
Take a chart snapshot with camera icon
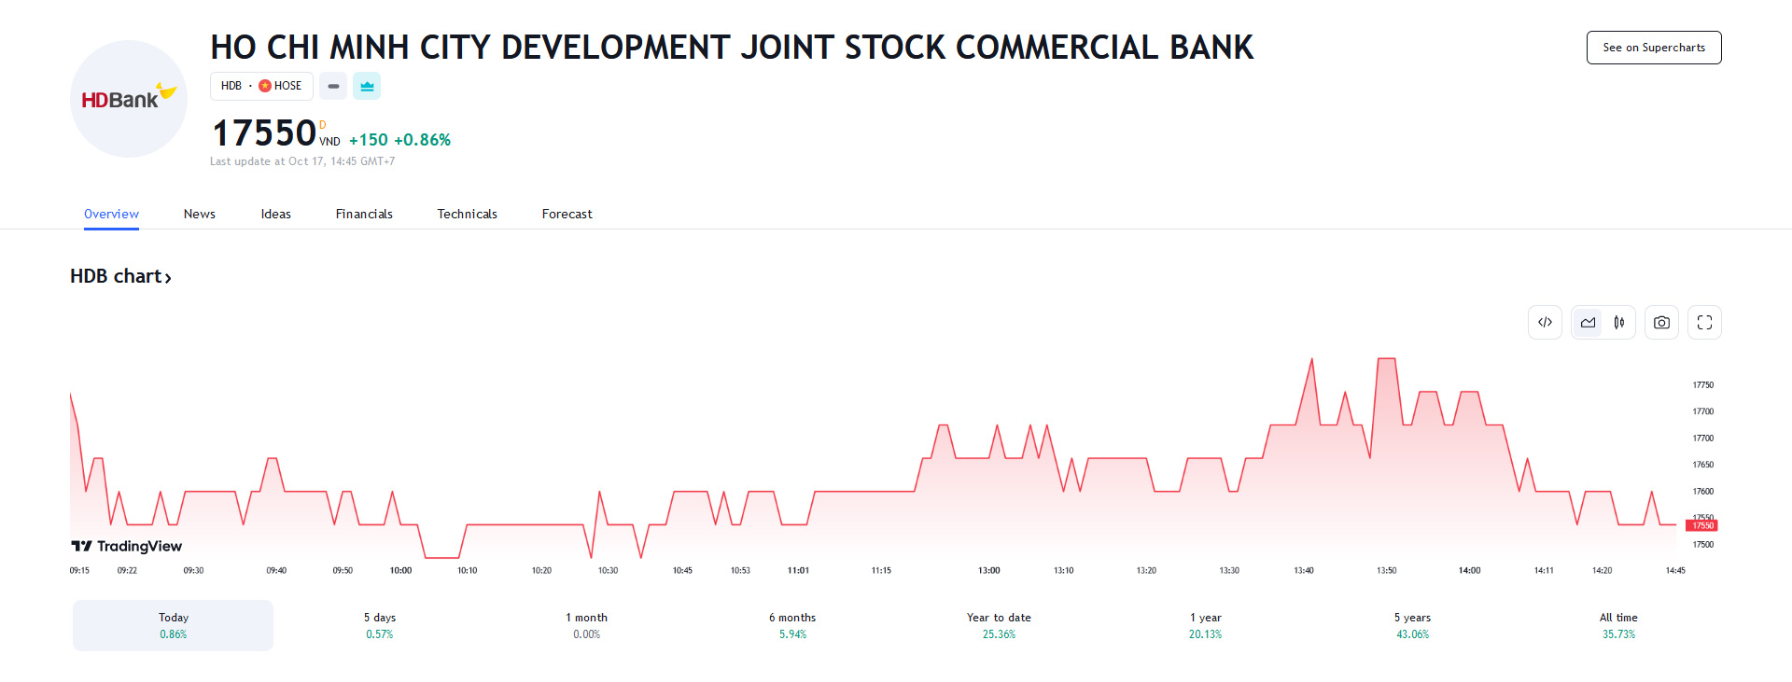[1661, 323]
